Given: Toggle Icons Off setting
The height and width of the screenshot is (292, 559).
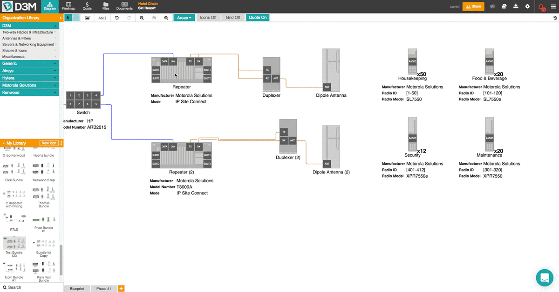Looking at the screenshot, I should pyautogui.click(x=208, y=17).
